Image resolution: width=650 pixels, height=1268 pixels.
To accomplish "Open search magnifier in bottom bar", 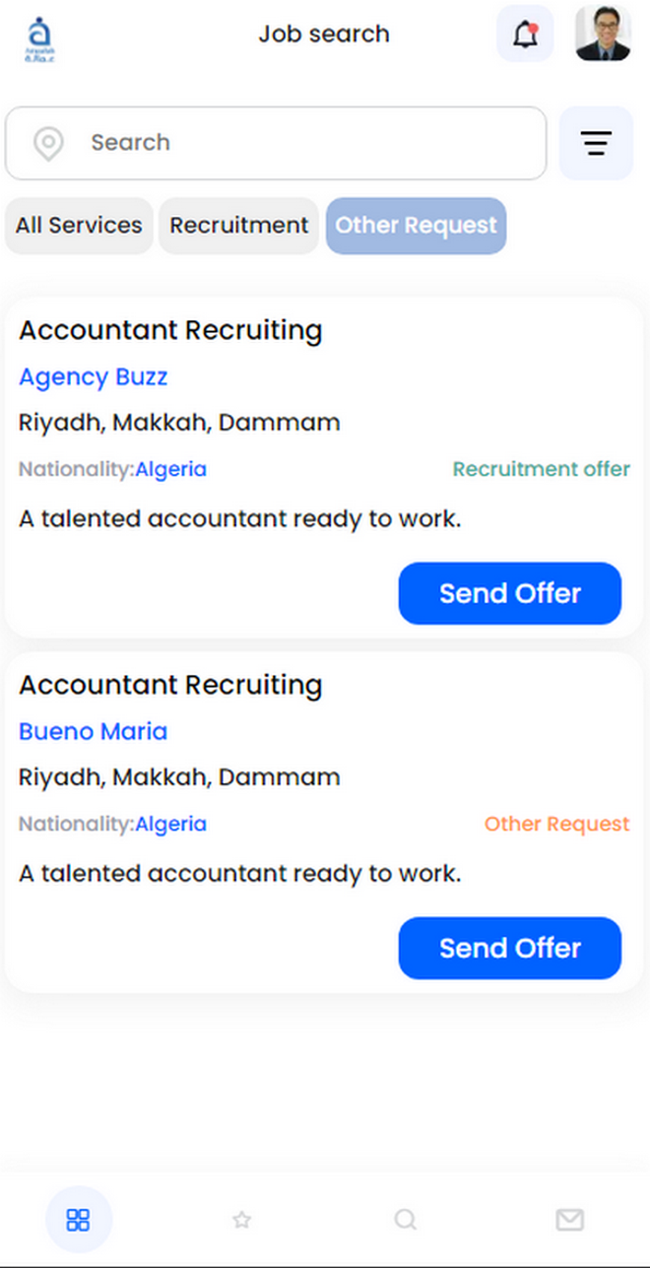I will (x=406, y=1220).
